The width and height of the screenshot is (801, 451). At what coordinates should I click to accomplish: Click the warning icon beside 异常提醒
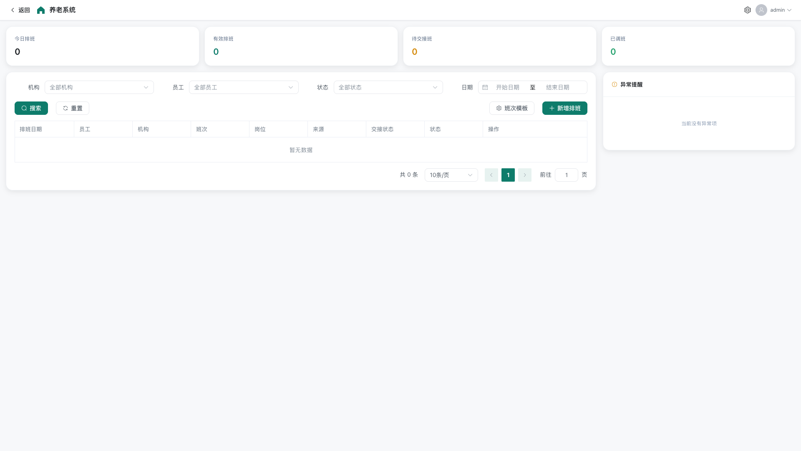point(614,84)
